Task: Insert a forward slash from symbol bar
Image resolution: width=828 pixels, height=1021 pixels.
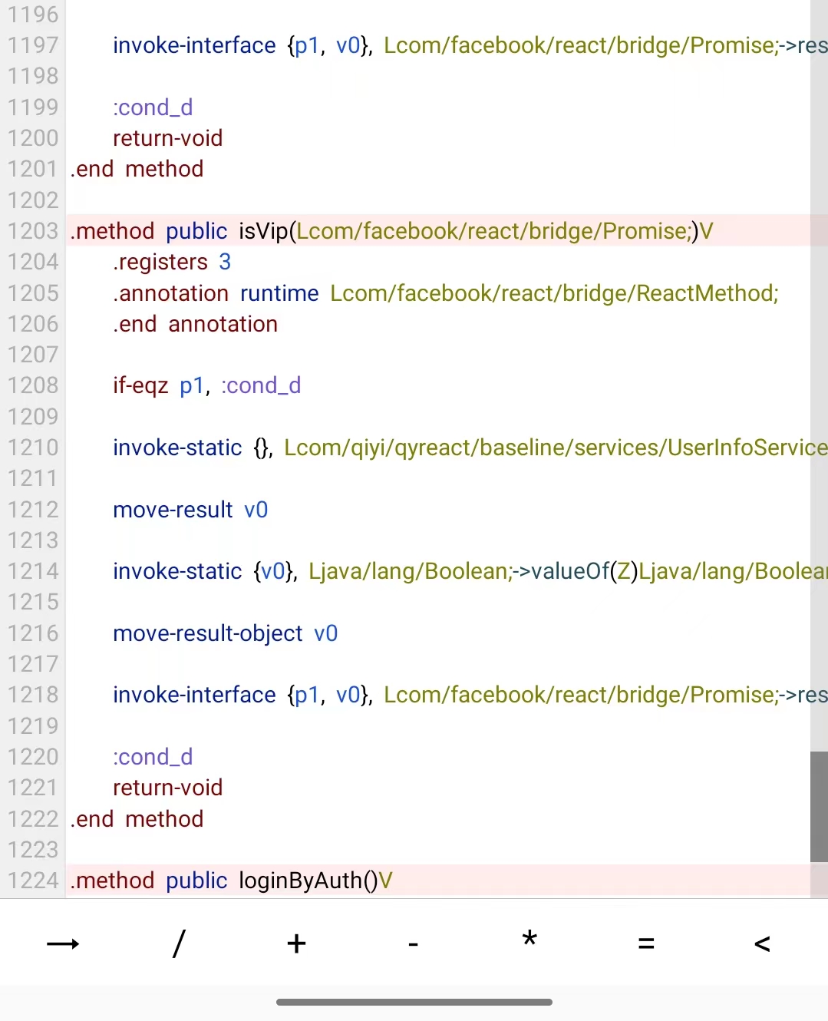Action: pyautogui.click(x=179, y=943)
